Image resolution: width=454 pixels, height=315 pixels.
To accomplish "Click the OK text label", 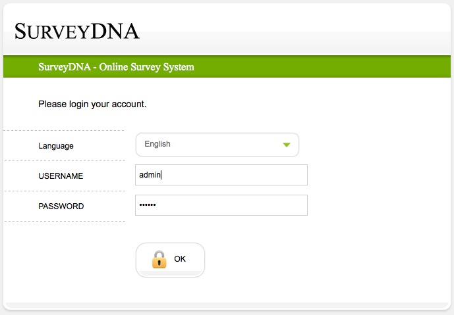I will (x=180, y=259).
